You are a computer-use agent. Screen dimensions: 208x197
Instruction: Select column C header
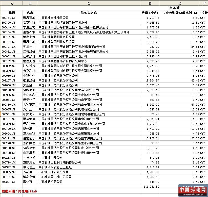point(89,3)
